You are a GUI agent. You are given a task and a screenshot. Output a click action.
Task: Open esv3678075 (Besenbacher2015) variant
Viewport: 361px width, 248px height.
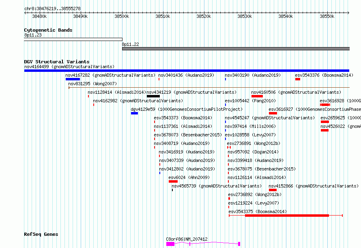tap(262, 169)
